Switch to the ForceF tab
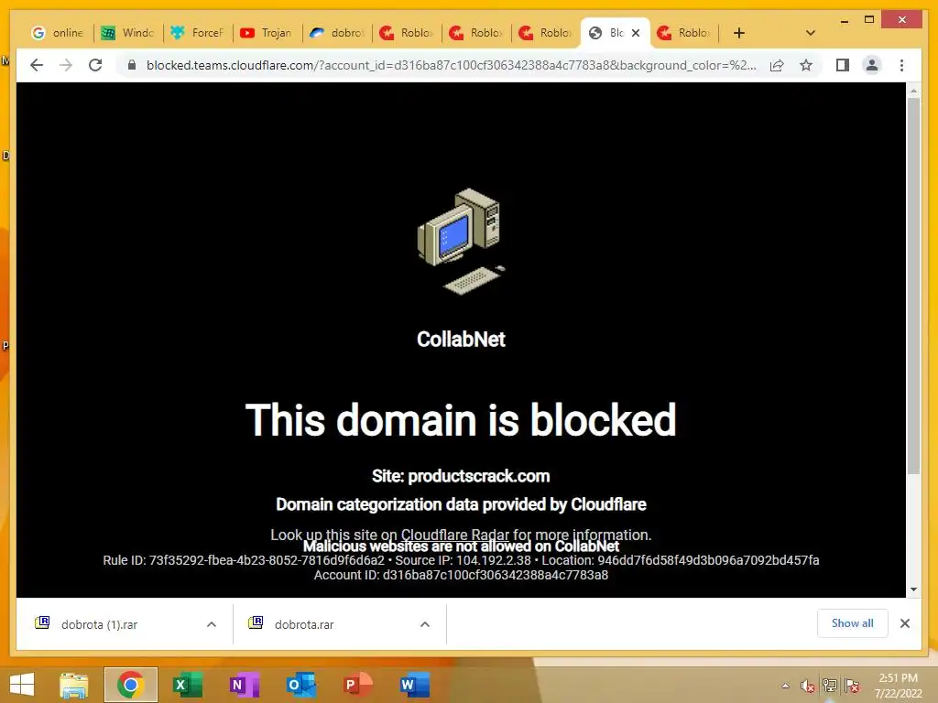Image resolution: width=938 pixels, height=703 pixels. (198, 33)
